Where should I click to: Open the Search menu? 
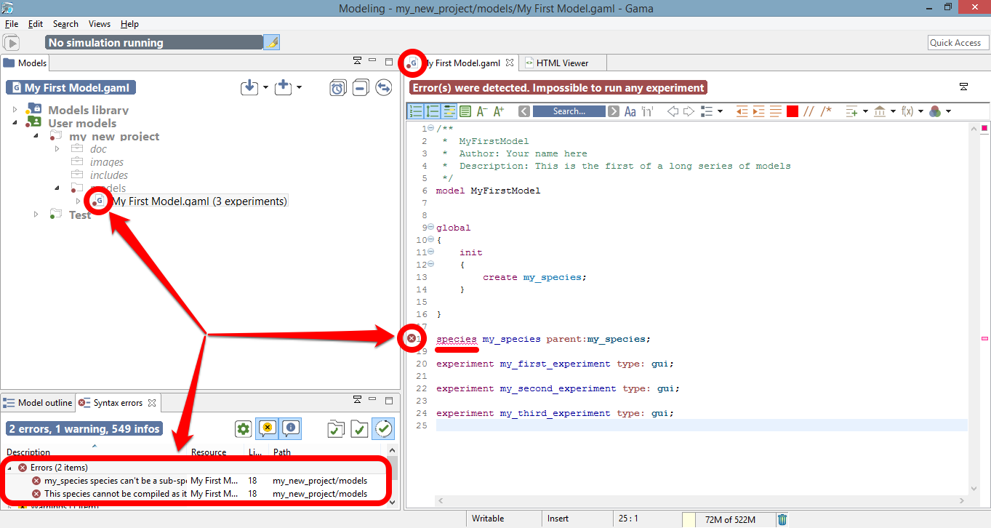(x=65, y=24)
